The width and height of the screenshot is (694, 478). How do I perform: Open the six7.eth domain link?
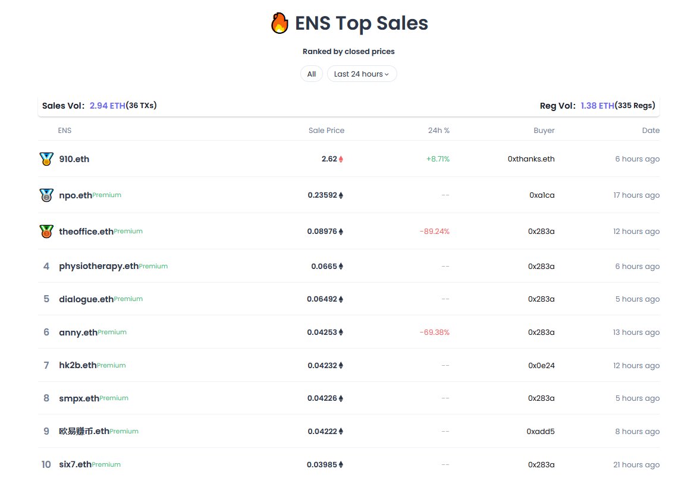click(76, 464)
